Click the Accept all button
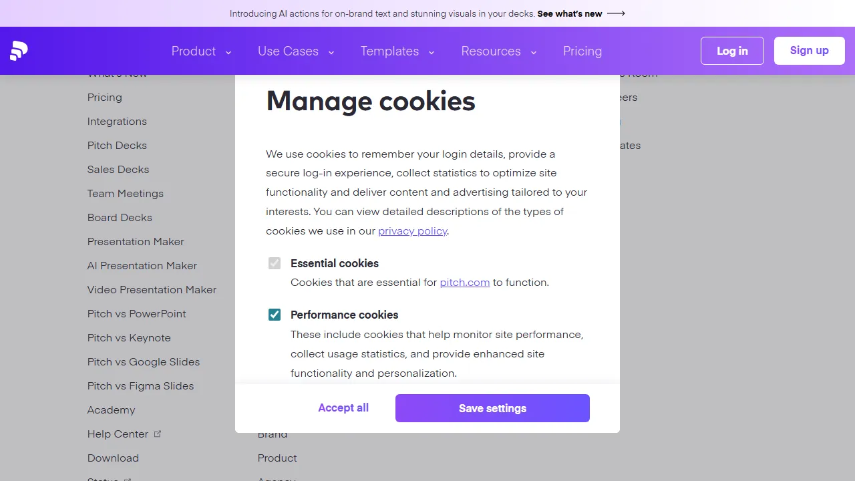The image size is (855, 481). tap(343, 408)
